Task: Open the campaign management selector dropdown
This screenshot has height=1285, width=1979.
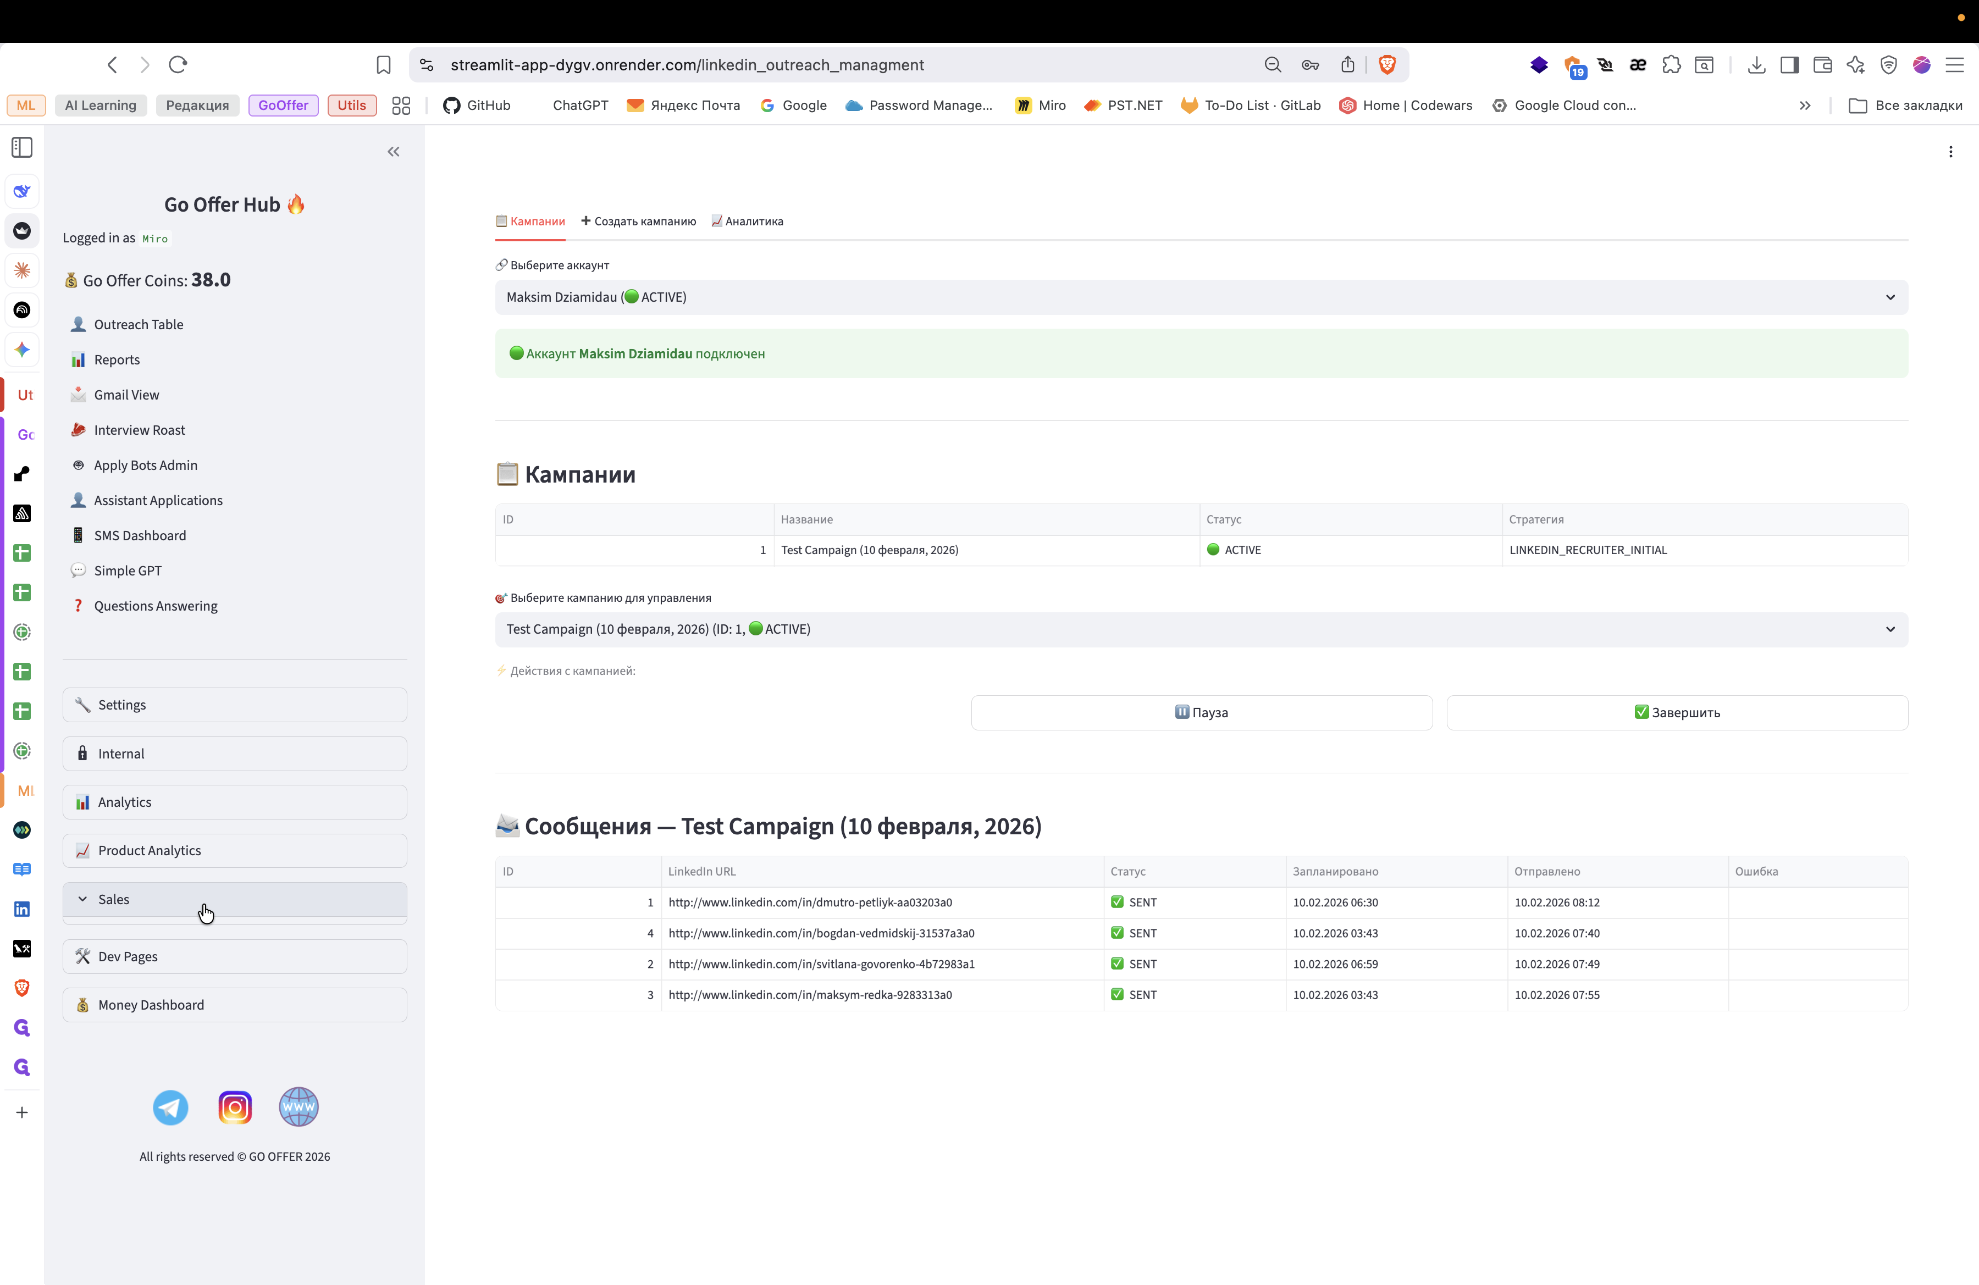Action: click(x=1201, y=629)
